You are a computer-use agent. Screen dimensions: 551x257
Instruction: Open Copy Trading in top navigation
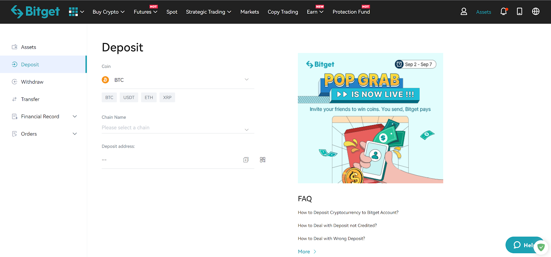click(x=283, y=12)
